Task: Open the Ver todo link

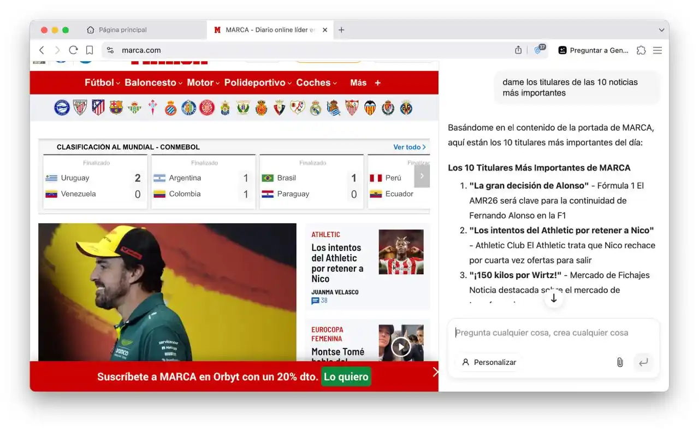Action: pos(410,147)
